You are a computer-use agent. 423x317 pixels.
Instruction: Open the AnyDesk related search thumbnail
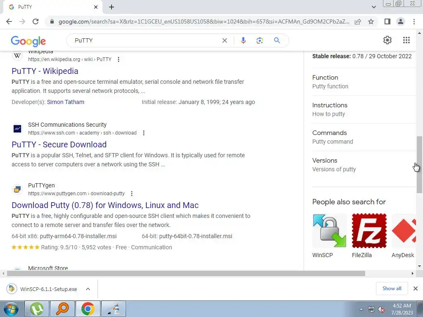click(x=404, y=231)
